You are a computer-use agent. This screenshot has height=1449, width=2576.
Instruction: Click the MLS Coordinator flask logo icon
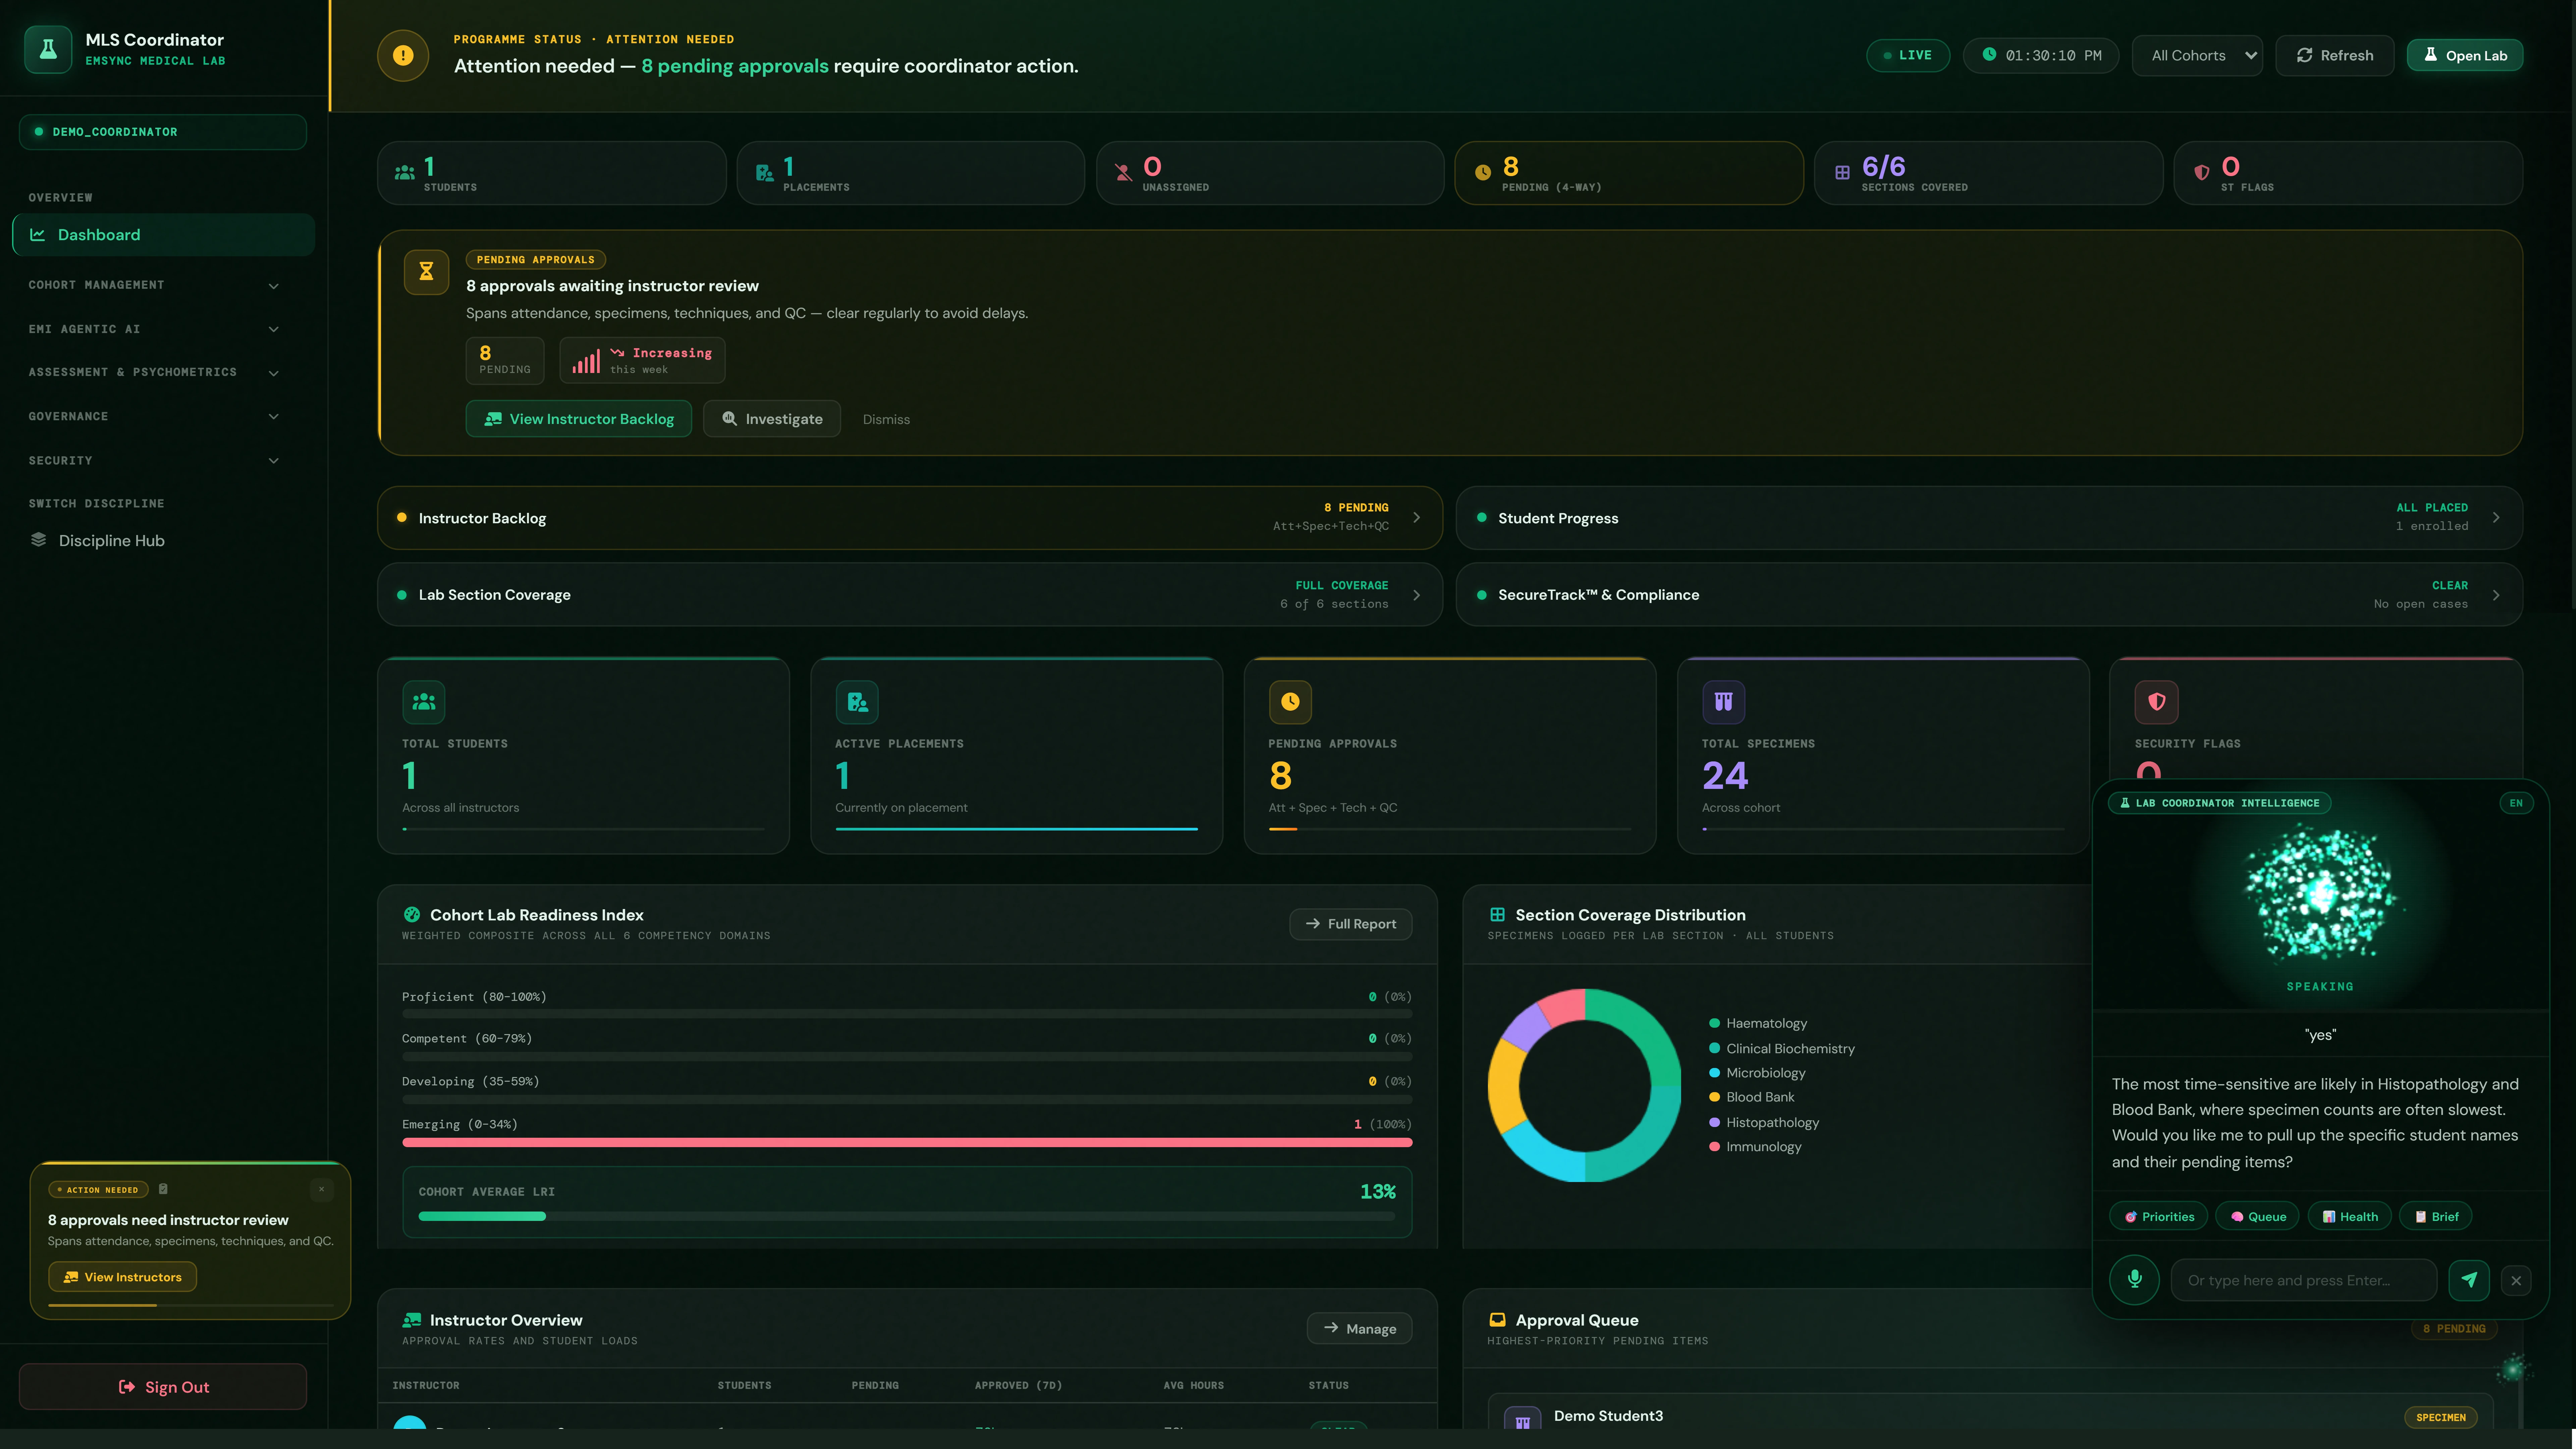(48, 49)
